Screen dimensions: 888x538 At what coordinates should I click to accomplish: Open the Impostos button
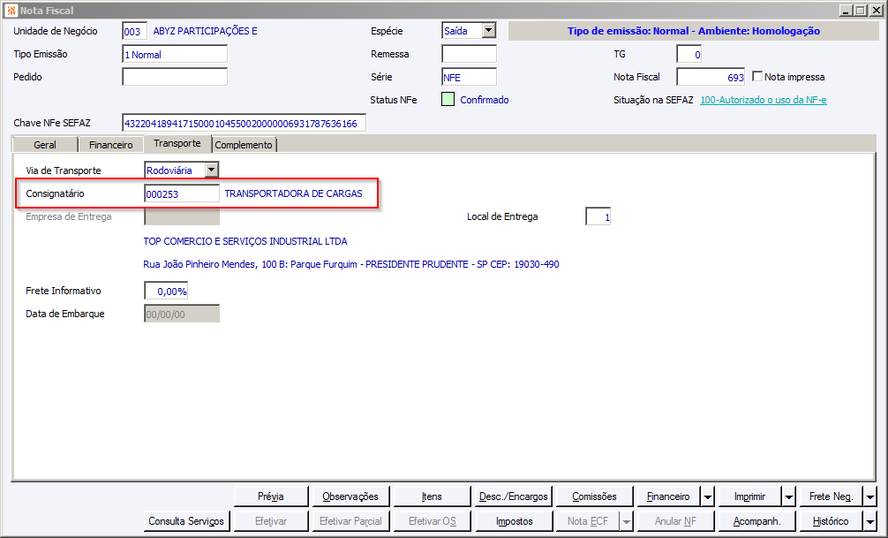tap(515, 521)
